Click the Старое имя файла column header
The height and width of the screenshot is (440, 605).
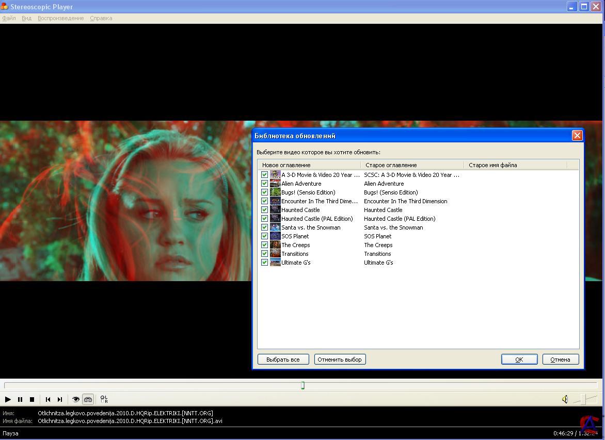[515, 165]
